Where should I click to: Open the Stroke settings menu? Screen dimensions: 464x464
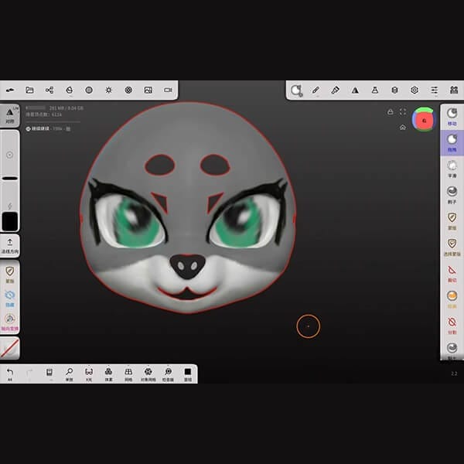pyautogui.click(x=296, y=90)
